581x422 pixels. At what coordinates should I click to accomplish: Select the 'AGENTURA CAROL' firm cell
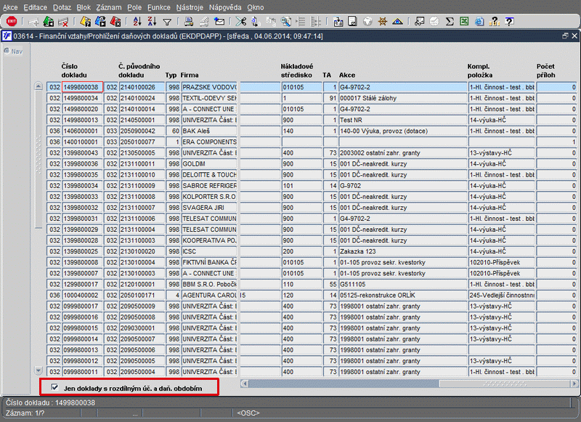pyautogui.click(x=209, y=296)
